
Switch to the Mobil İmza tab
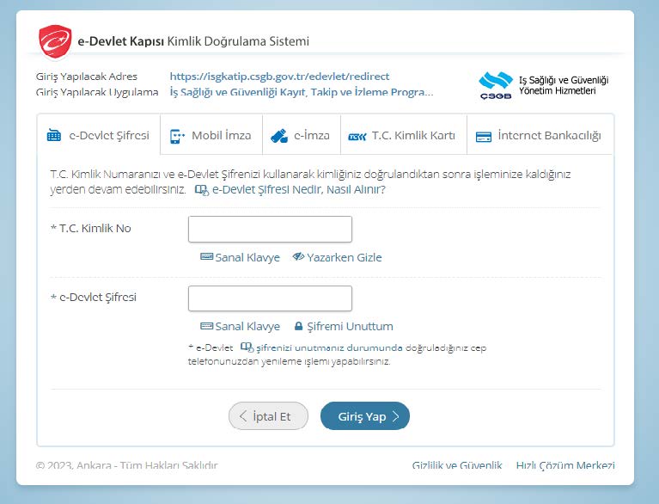click(211, 136)
